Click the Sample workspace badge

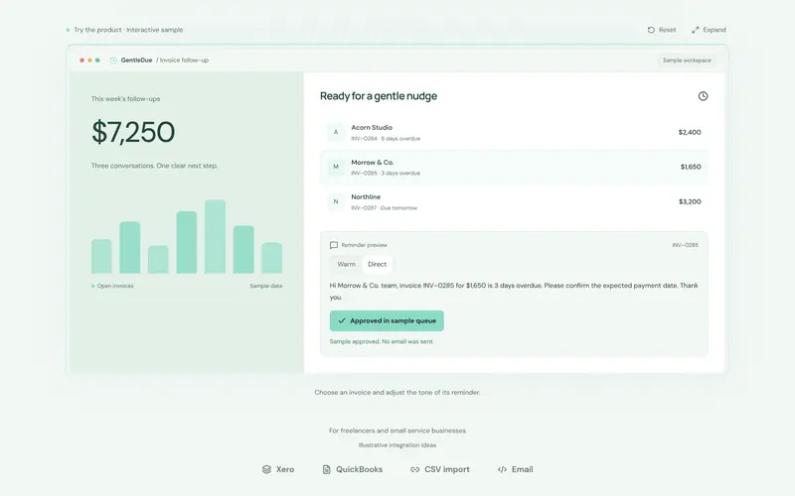[687, 61]
